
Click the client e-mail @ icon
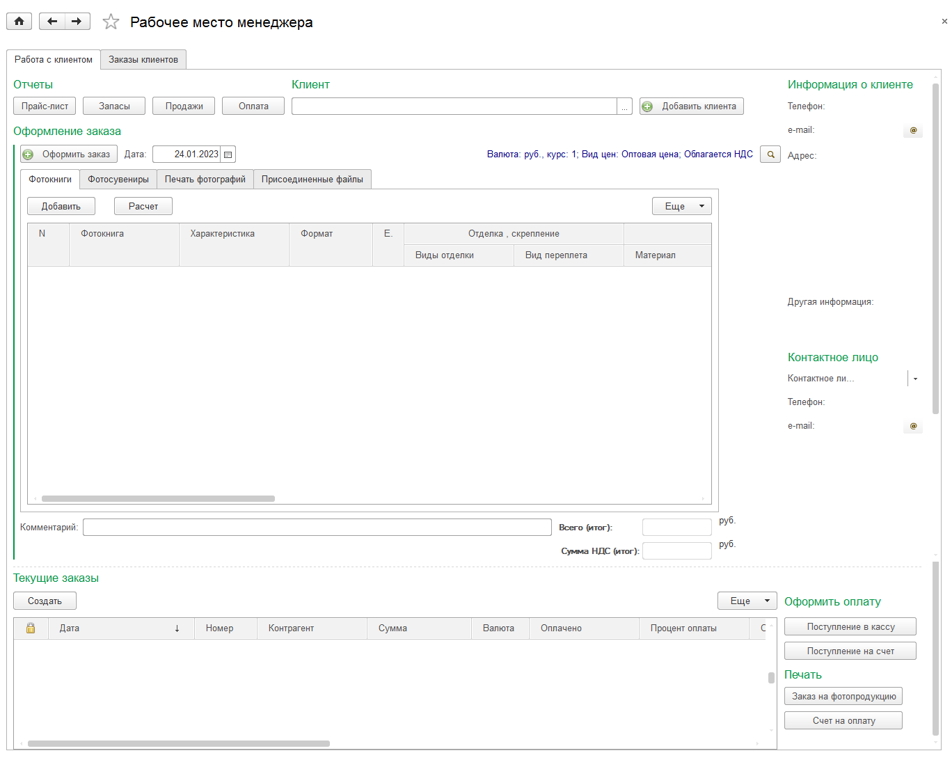click(x=913, y=130)
